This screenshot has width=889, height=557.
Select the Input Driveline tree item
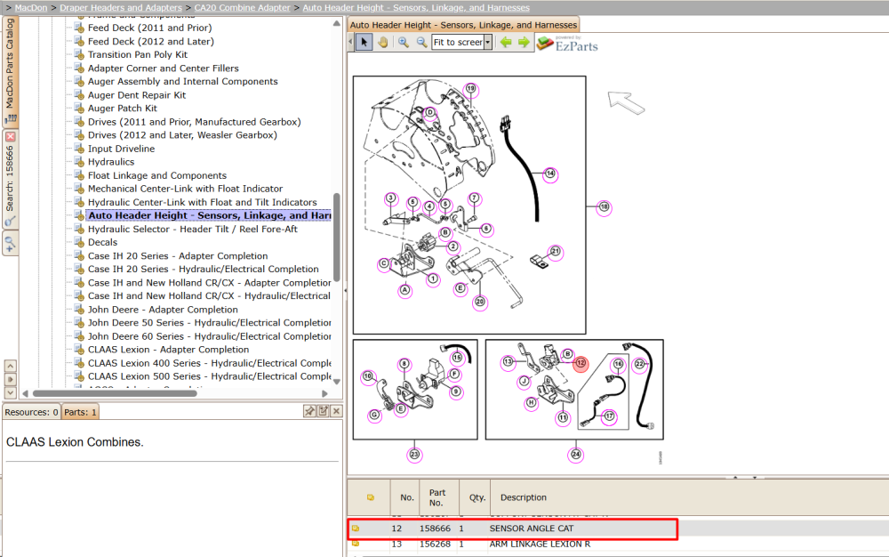coord(121,149)
